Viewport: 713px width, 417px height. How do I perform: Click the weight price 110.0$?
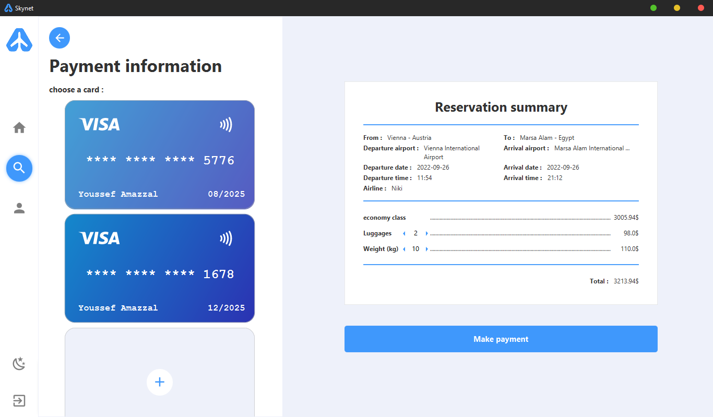pyautogui.click(x=629, y=249)
